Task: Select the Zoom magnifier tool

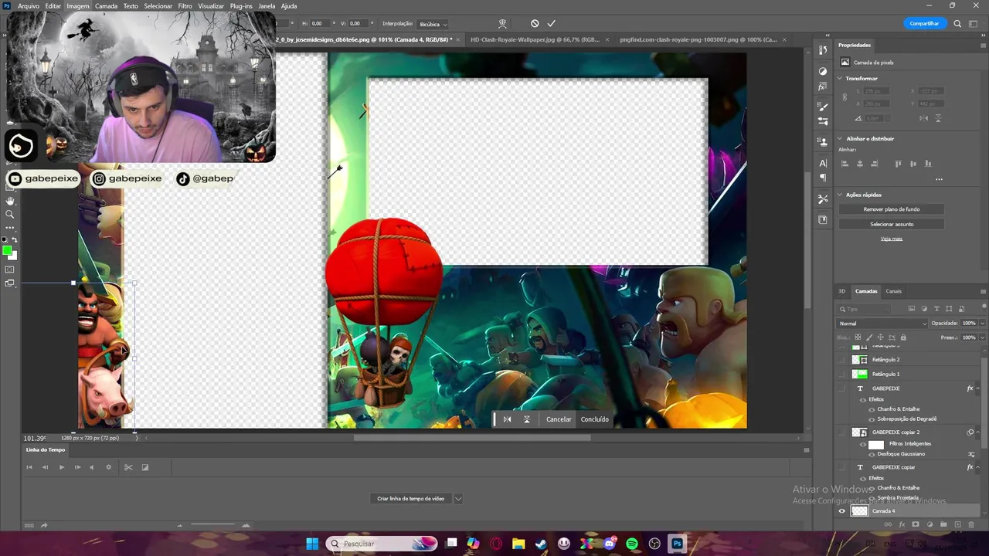Action: 10,214
